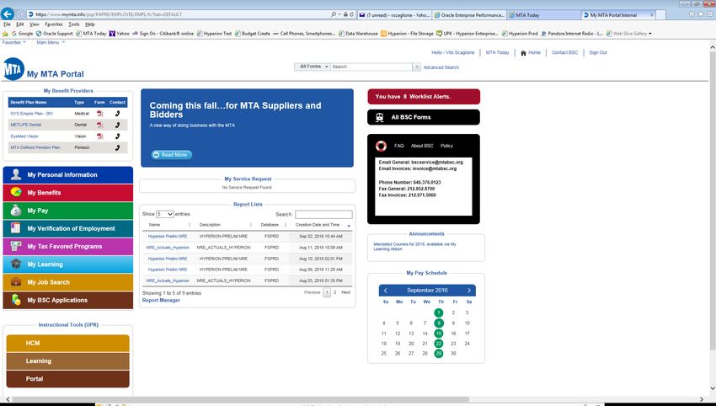
Task: Click EyeMed Vision phone contact icon
Action: 117,136
